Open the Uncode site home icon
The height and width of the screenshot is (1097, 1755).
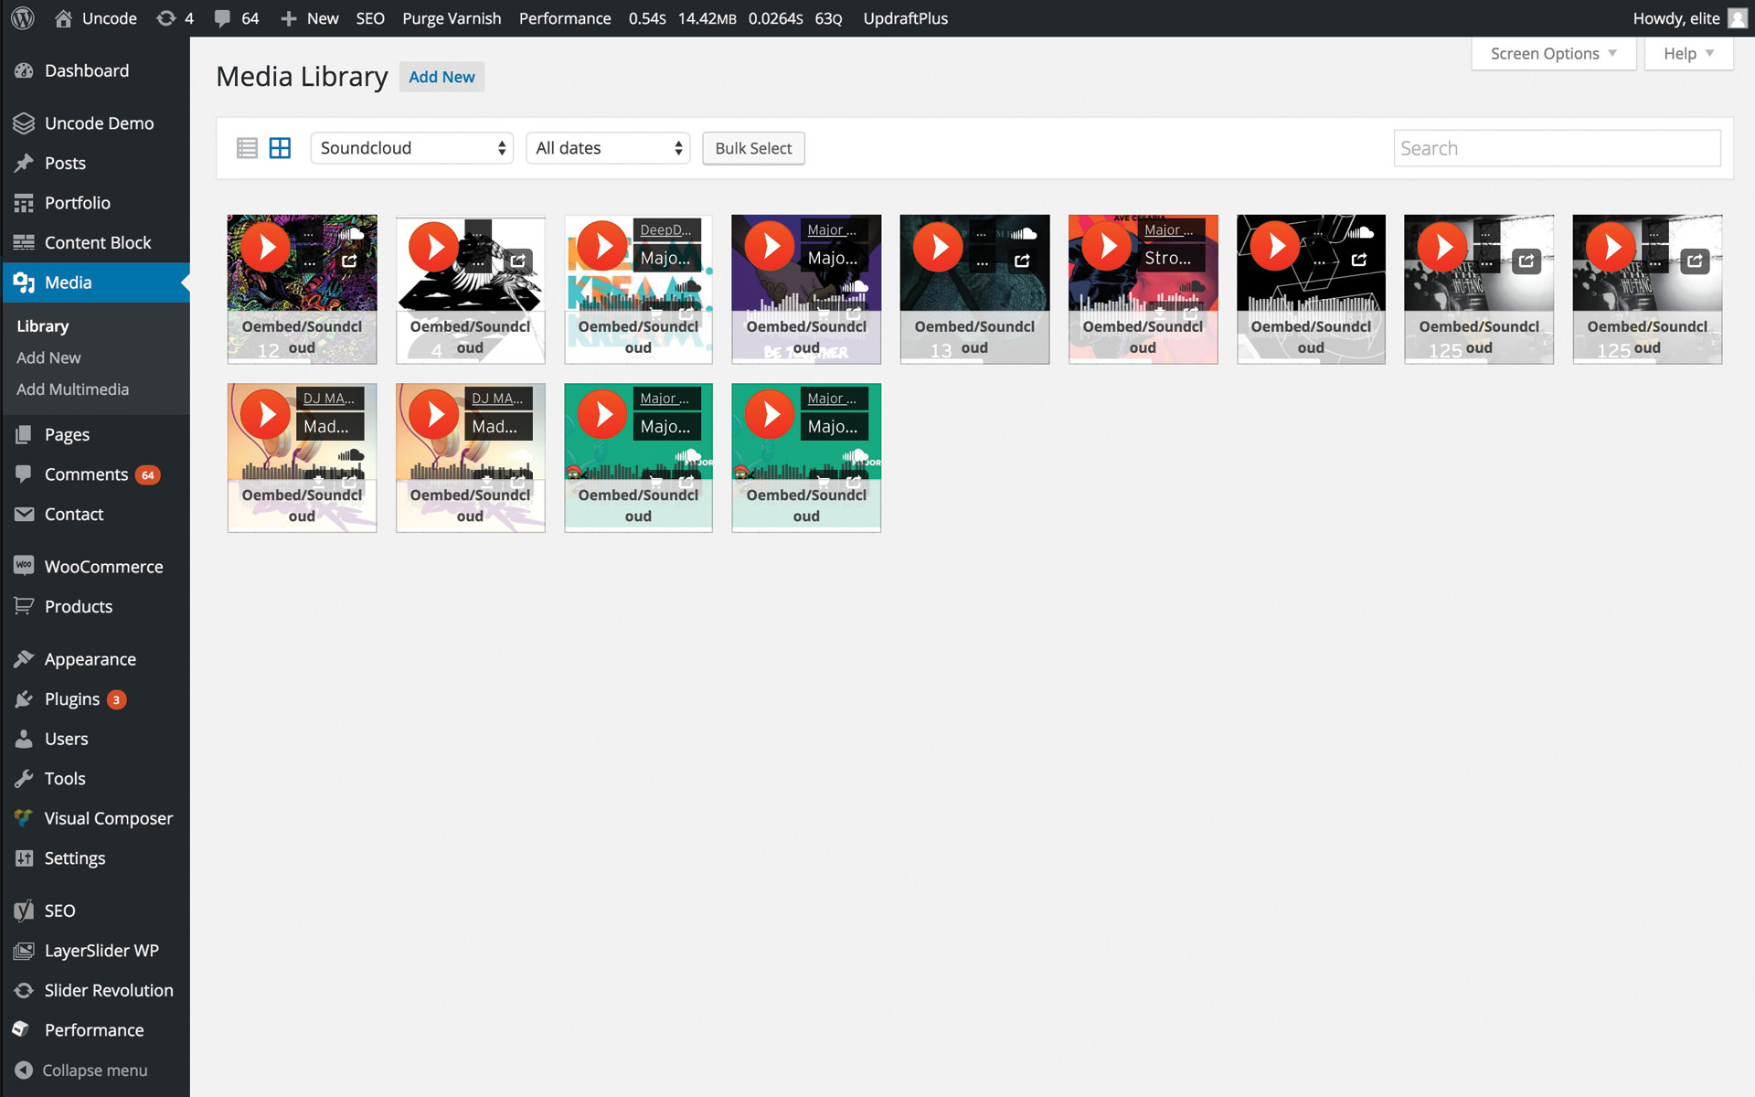[63, 18]
